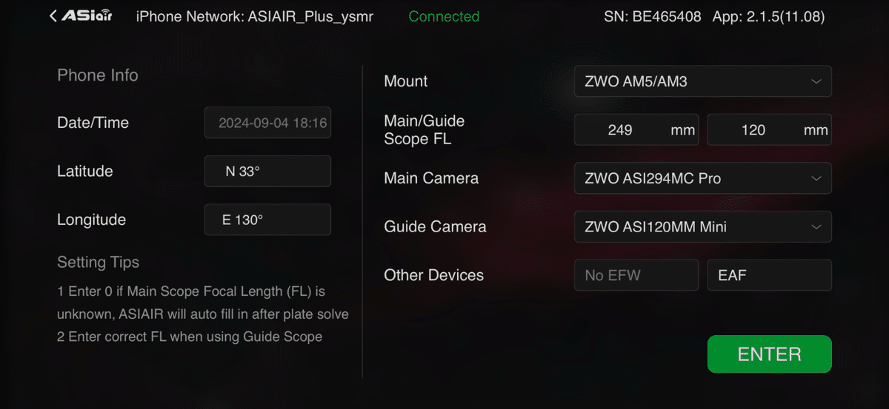Edit the guide scope 120 mm field

770,130
